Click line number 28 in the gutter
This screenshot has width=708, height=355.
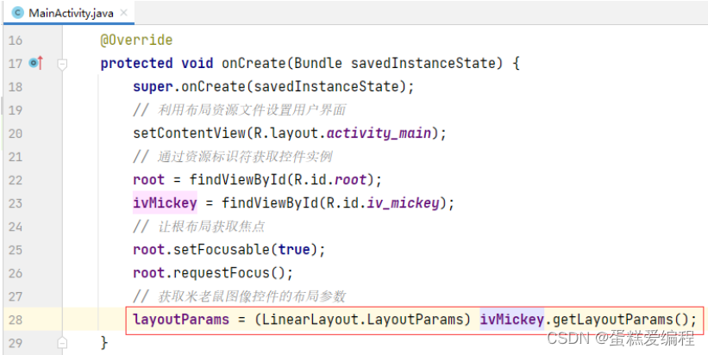(x=15, y=320)
